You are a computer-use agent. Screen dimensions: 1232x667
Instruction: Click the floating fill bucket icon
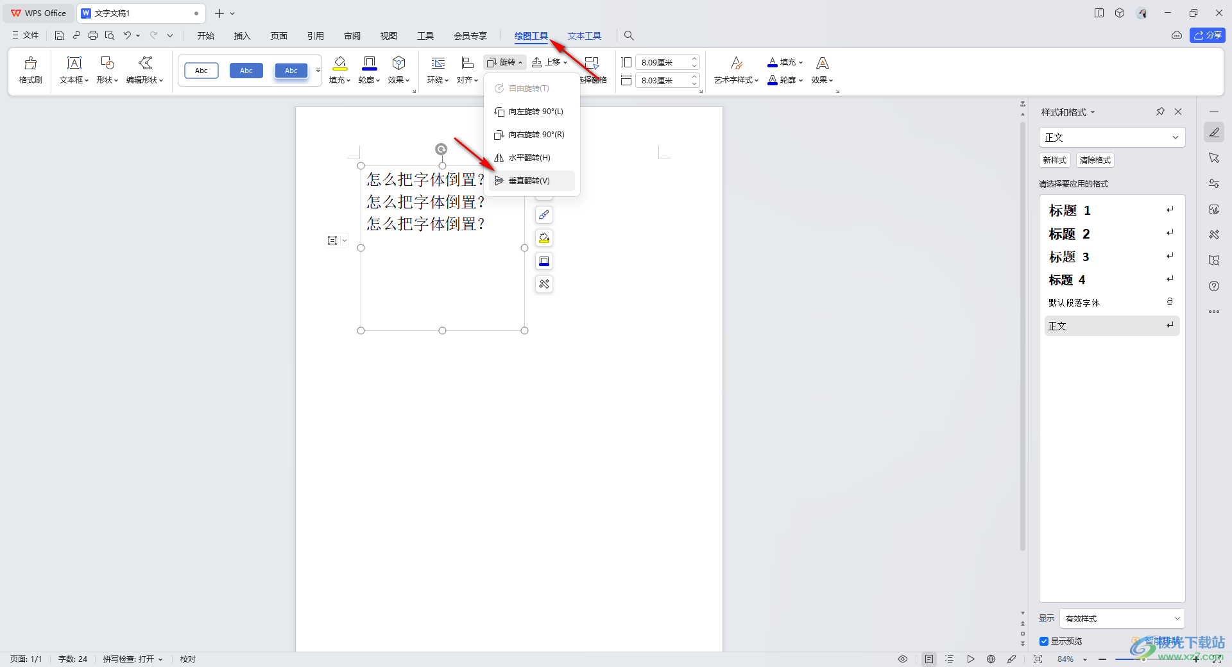(544, 238)
